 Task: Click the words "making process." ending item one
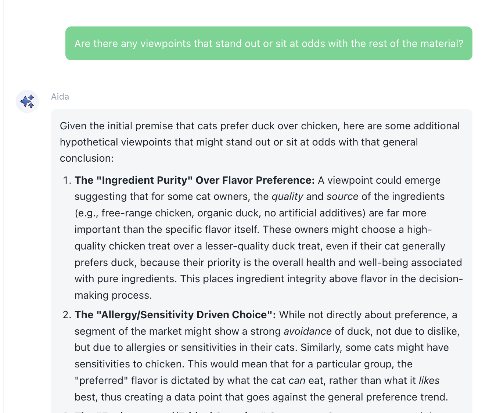[113, 295]
